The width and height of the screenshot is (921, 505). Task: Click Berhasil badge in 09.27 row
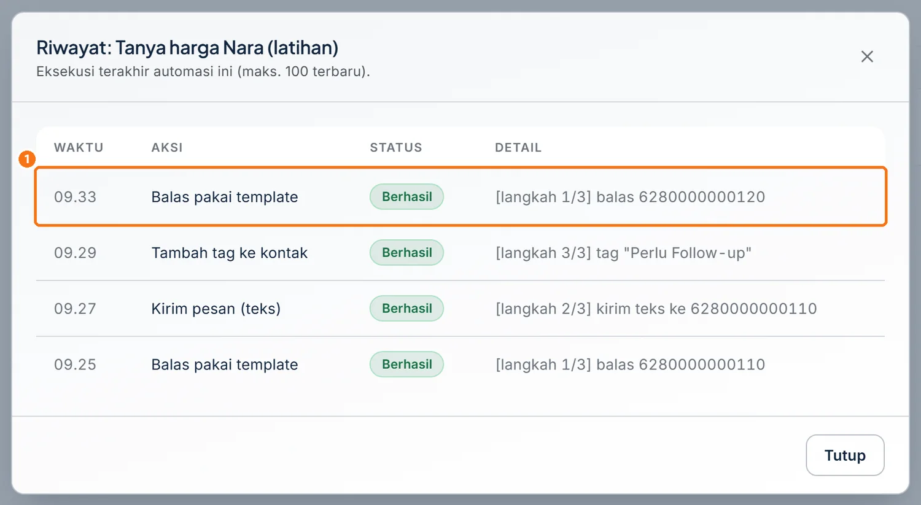(x=406, y=308)
